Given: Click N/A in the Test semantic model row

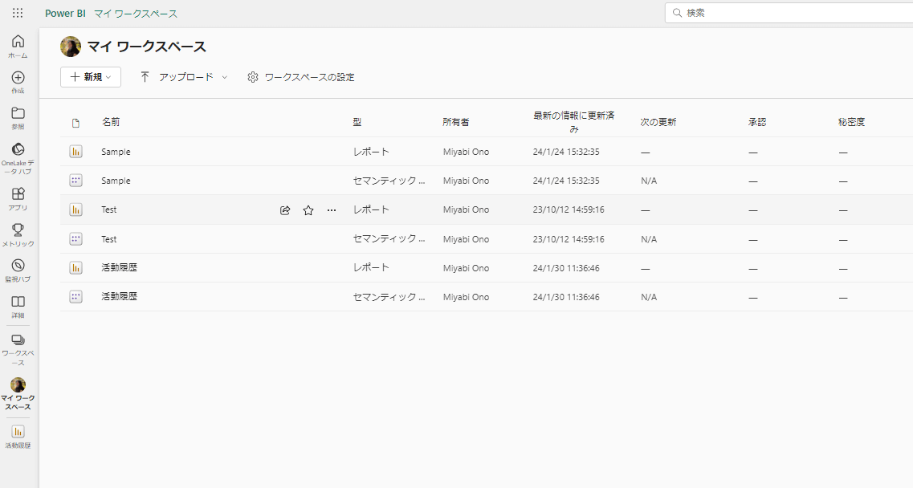Looking at the screenshot, I should point(649,238).
